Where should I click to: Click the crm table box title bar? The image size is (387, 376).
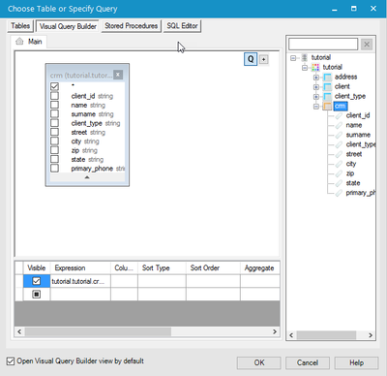pos(81,75)
